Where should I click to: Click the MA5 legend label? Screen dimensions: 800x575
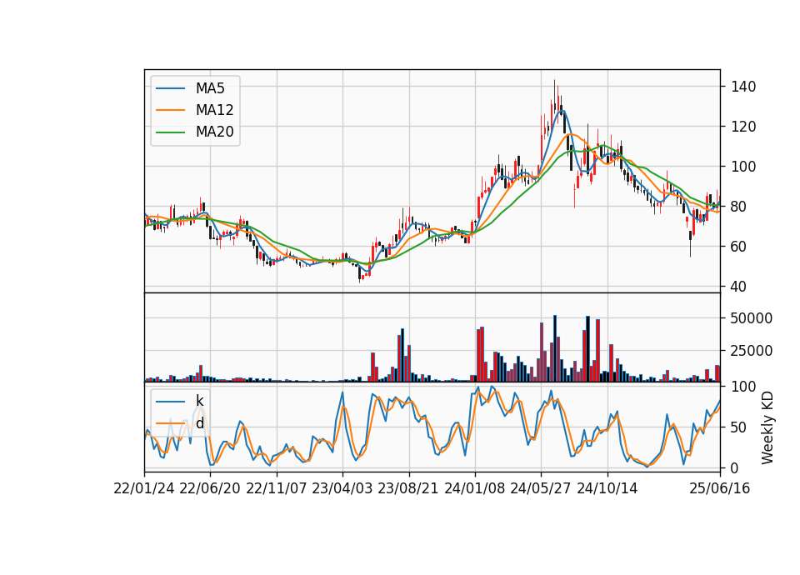[x=210, y=88]
